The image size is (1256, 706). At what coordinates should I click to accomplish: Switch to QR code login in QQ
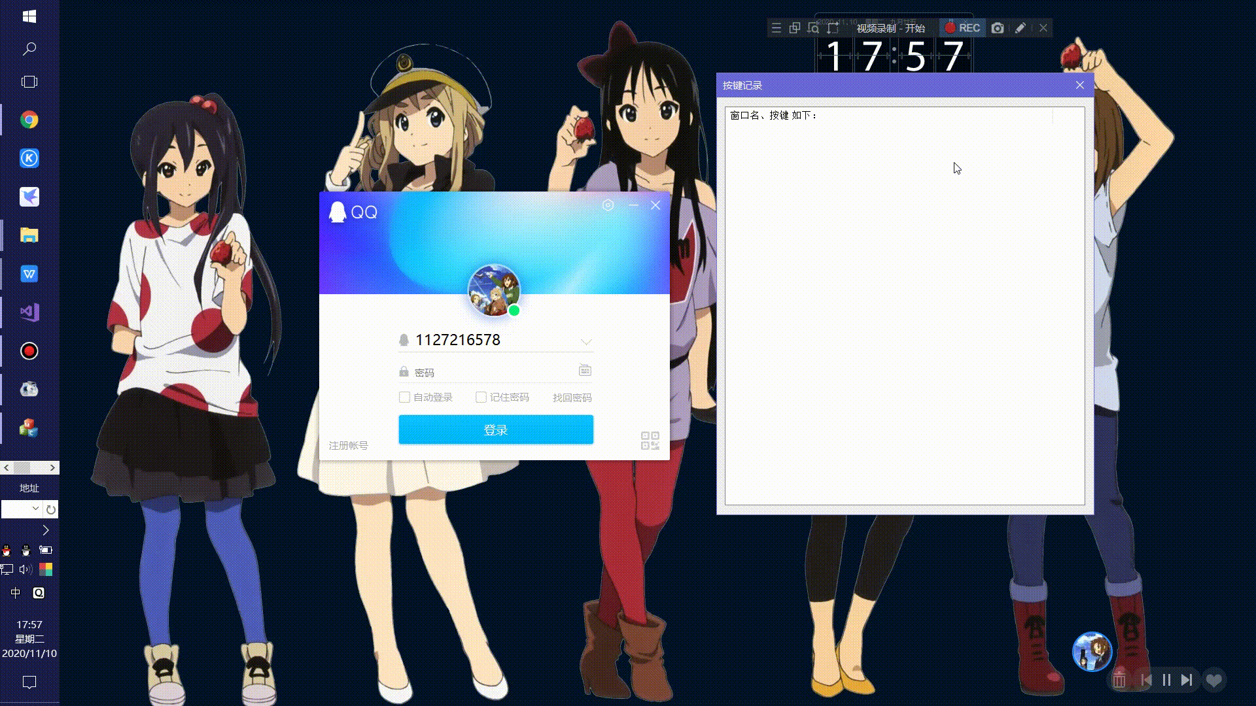pyautogui.click(x=650, y=441)
